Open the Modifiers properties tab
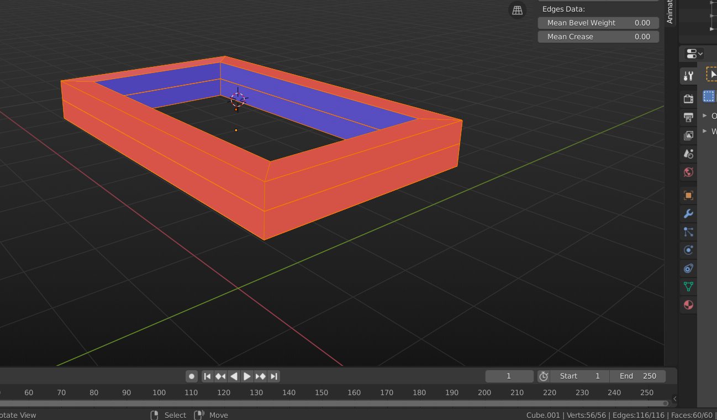Image resolution: width=717 pixels, height=420 pixels. (688, 214)
